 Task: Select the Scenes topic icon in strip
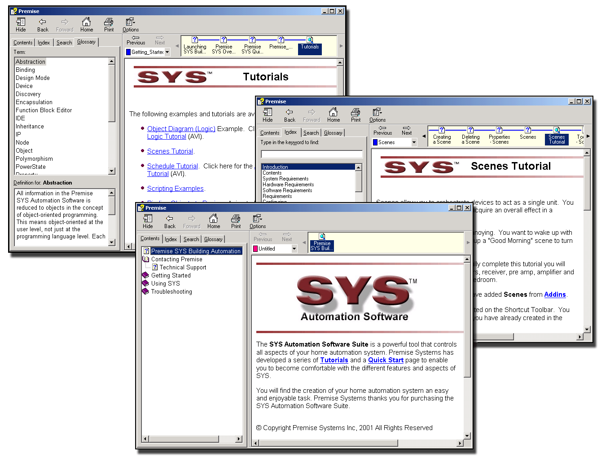point(528,134)
